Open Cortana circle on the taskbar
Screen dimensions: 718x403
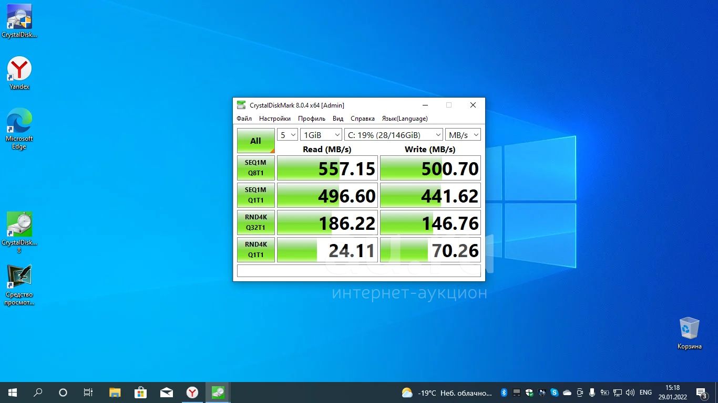point(63,392)
